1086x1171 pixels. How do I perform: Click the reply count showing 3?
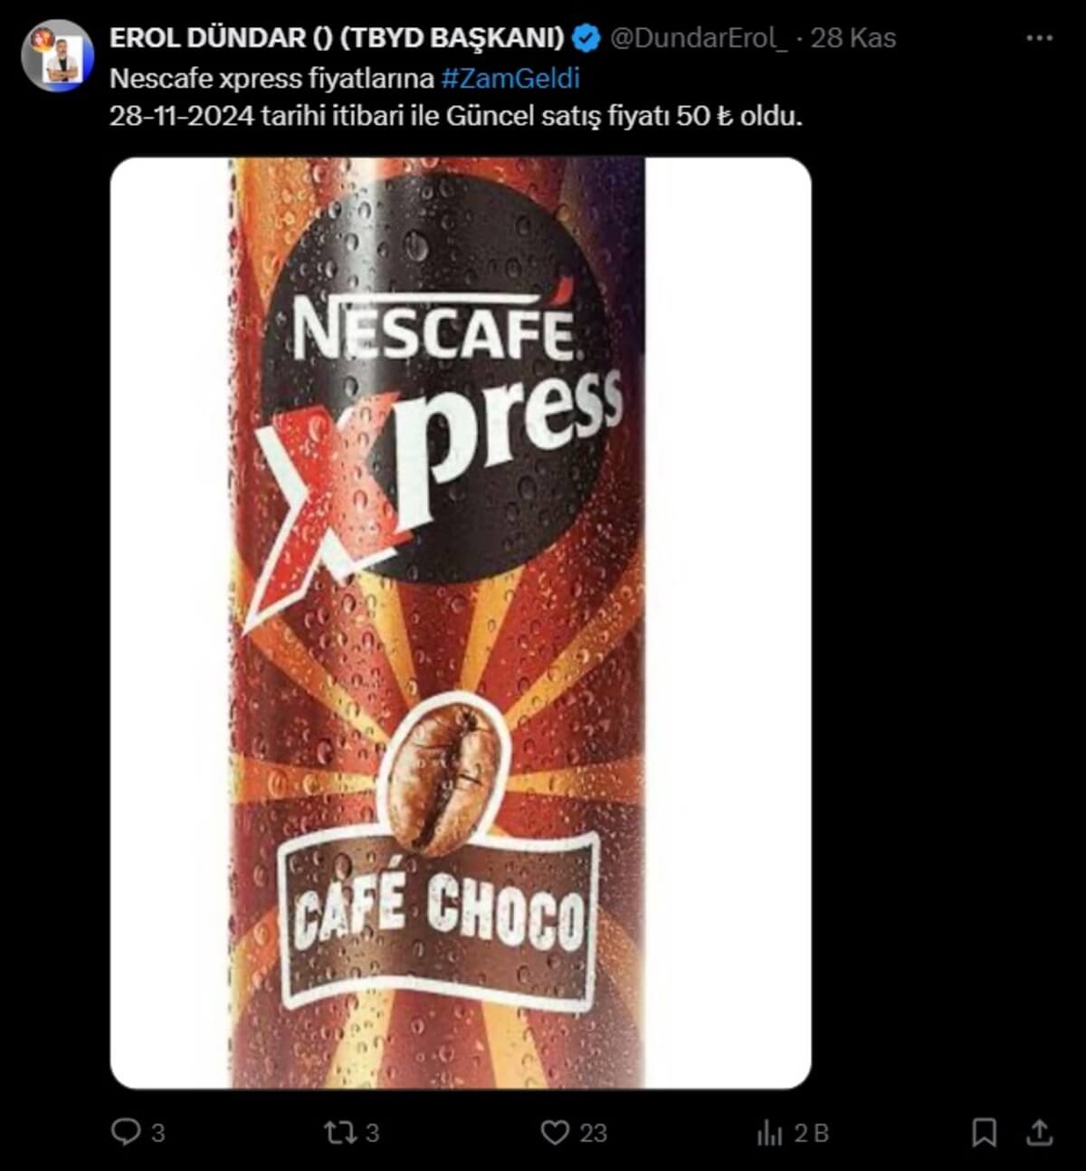(x=157, y=1128)
